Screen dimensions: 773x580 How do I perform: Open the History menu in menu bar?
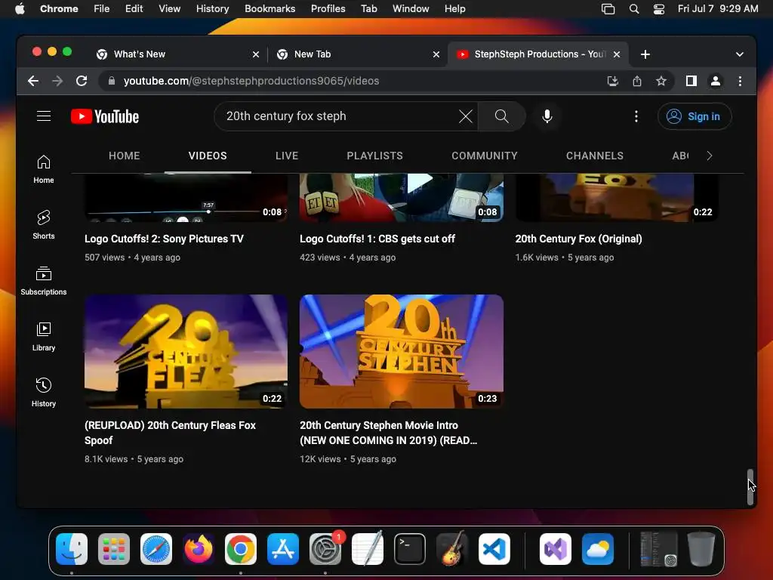coord(212,9)
